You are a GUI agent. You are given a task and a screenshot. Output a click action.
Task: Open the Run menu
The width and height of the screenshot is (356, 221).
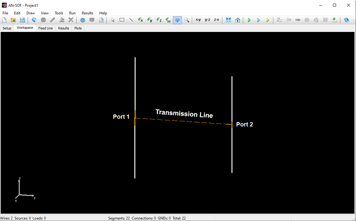click(x=72, y=13)
